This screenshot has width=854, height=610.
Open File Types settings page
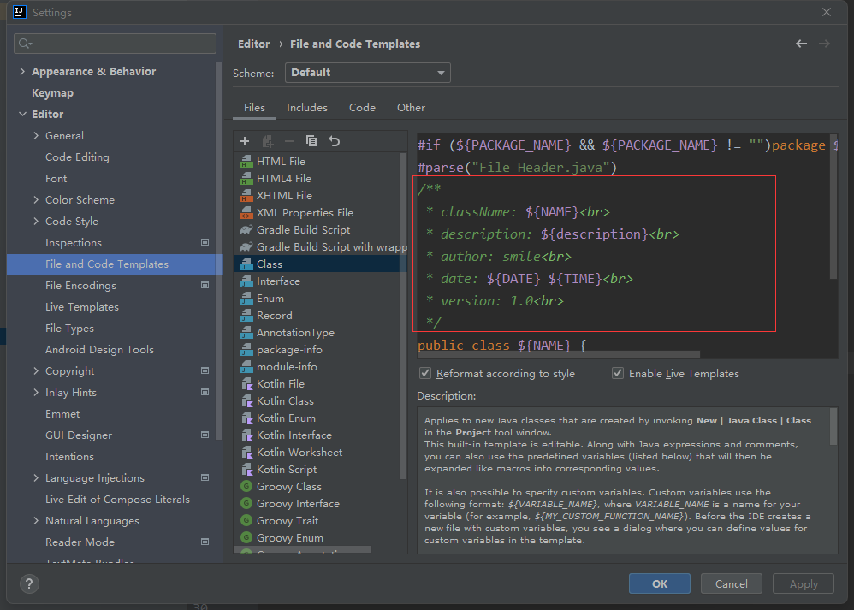click(x=69, y=329)
